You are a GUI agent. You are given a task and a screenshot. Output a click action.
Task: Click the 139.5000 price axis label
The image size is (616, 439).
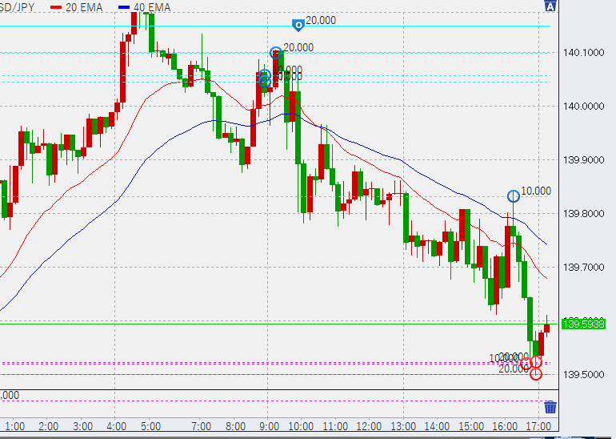(x=583, y=375)
